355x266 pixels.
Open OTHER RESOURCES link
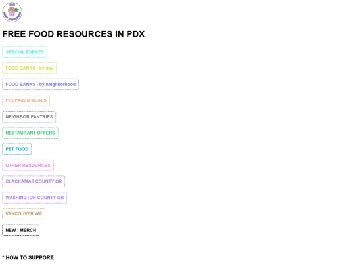pyautogui.click(x=28, y=165)
